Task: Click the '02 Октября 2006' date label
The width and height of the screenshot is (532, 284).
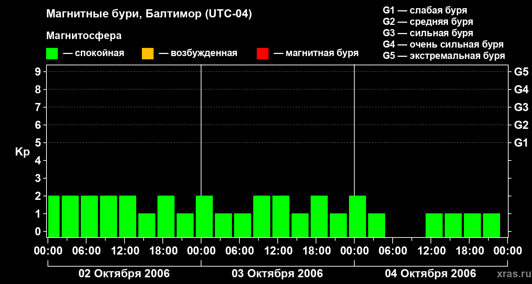Action: tap(124, 274)
